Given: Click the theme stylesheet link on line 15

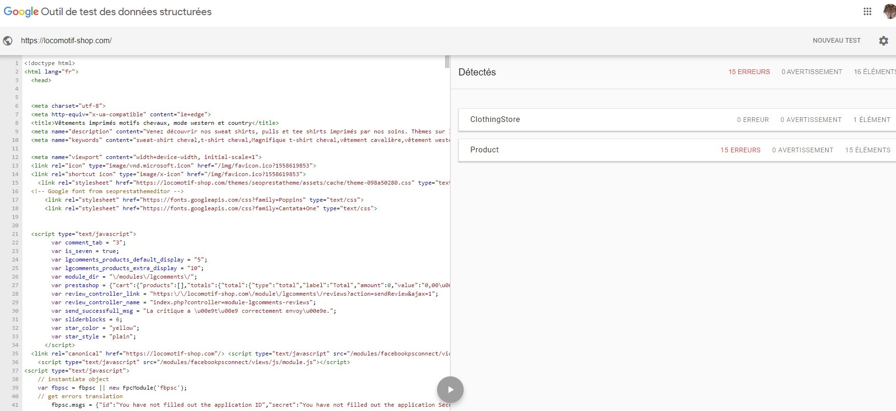Looking at the screenshot, I should click(x=244, y=183).
